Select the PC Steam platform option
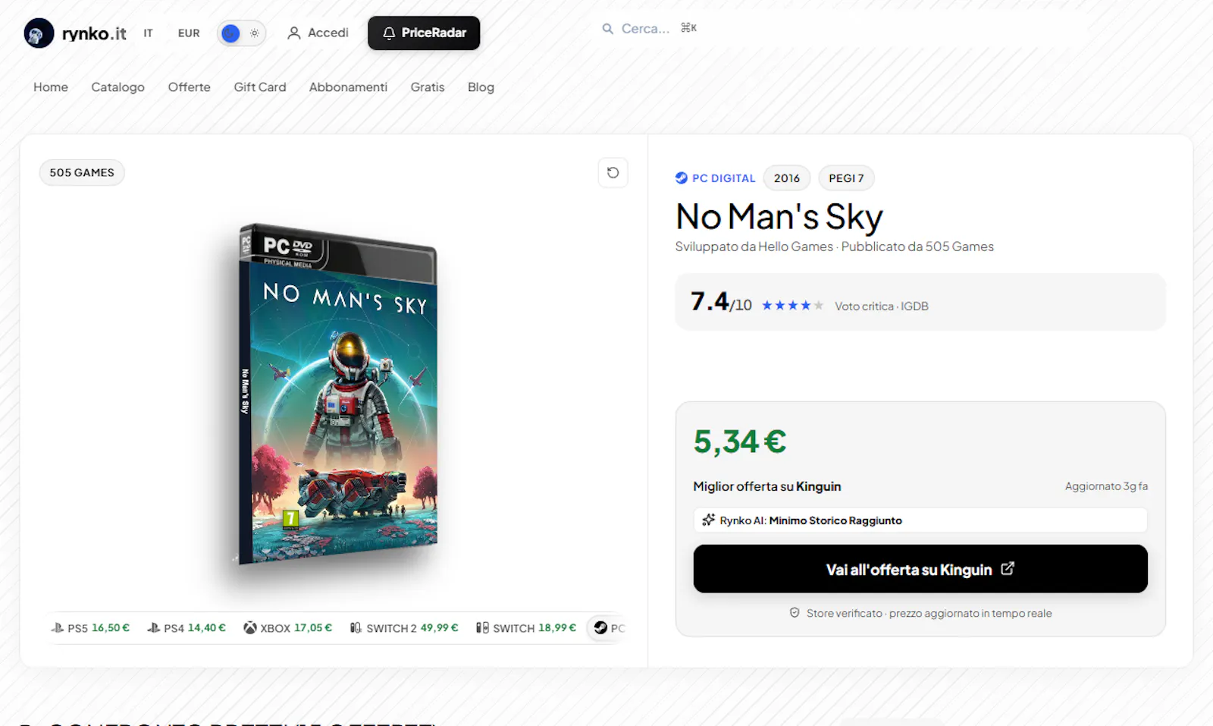 [x=608, y=628]
